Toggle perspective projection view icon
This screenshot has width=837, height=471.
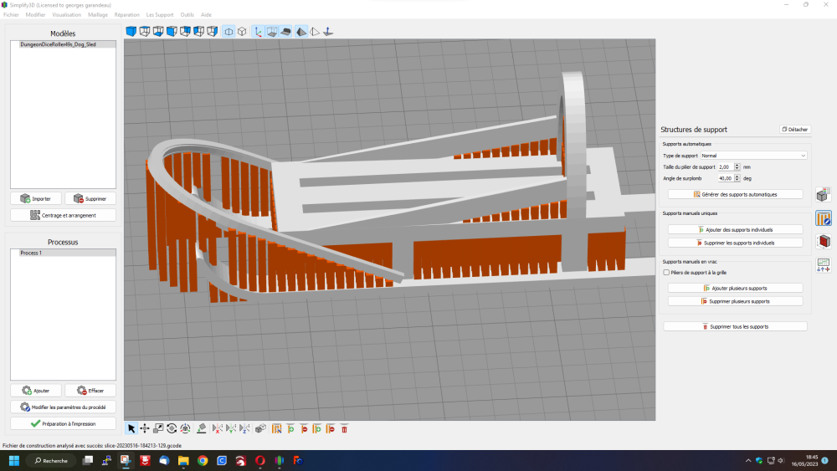[229, 32]
